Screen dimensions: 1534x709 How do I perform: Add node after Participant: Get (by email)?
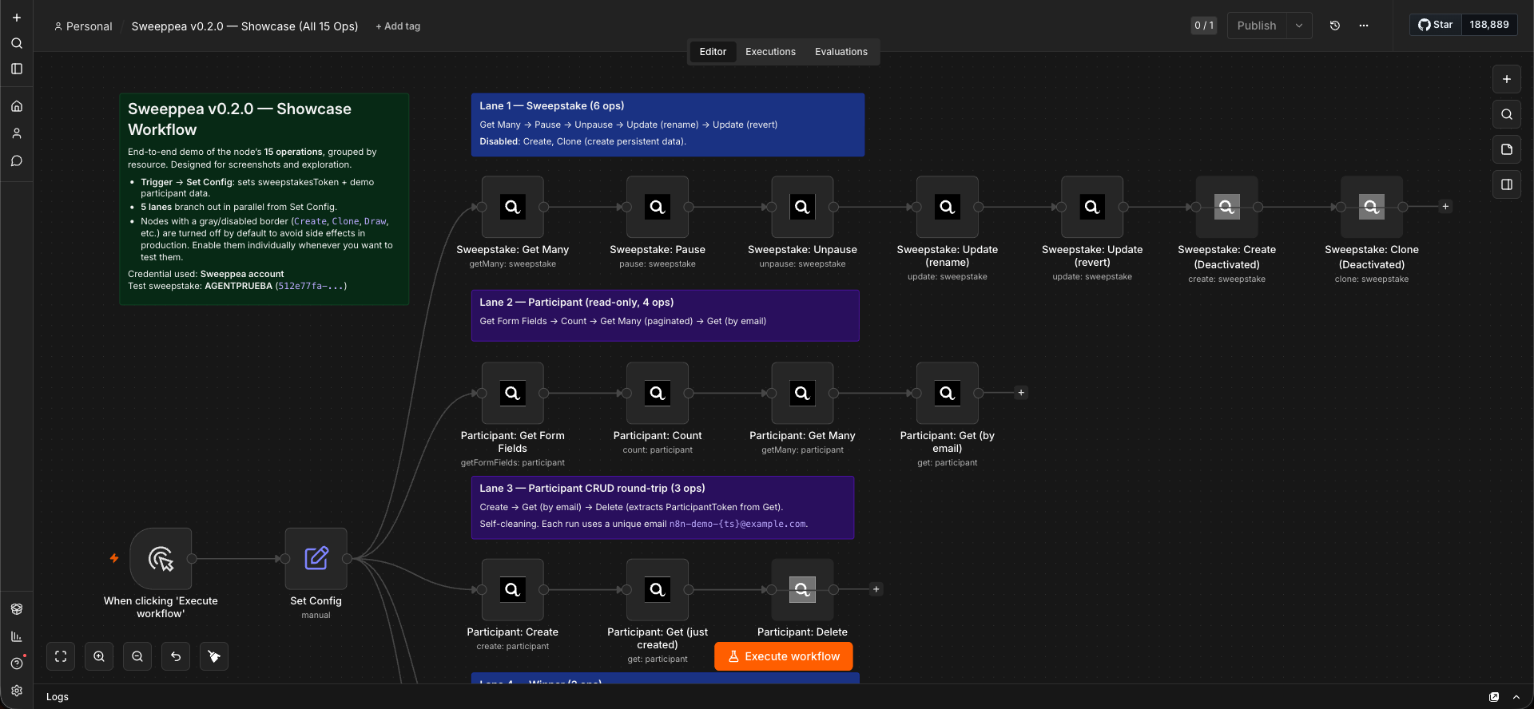(x=1021, y=393)
